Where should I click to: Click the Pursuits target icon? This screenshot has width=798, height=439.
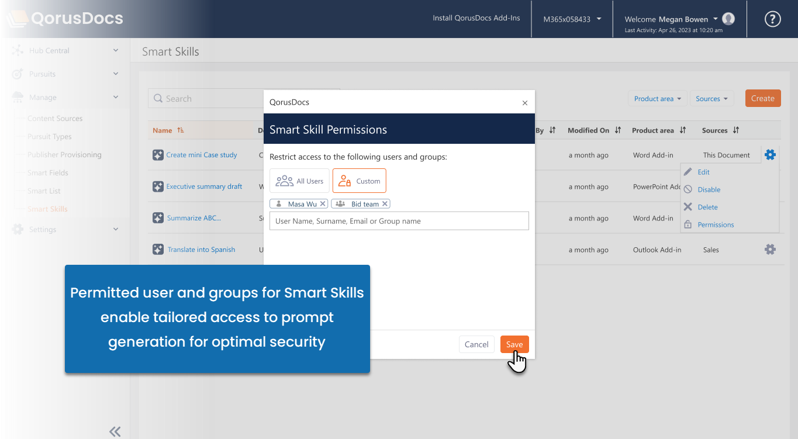18,74
